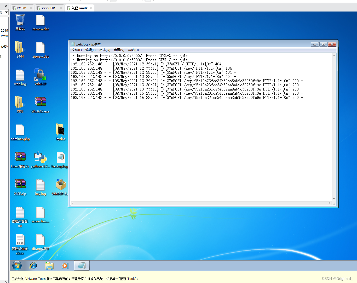Minimize the web.log Notepad window

[315, 44]
